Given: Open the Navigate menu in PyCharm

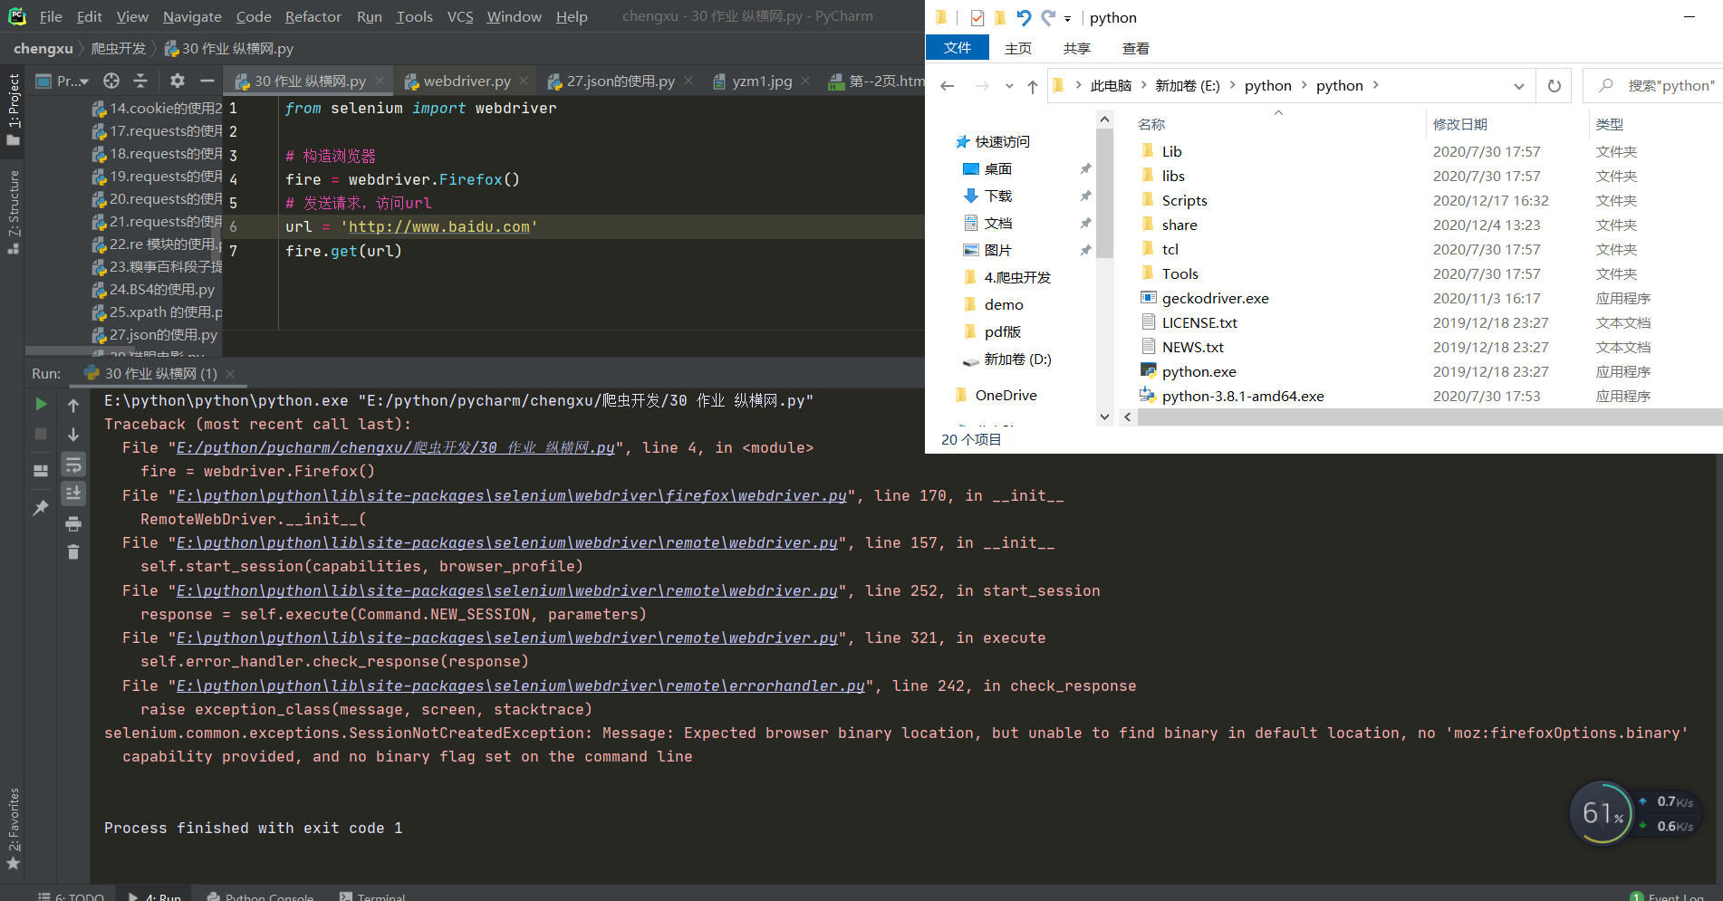Looking at the screenshot, I should (x=192, y=16).
